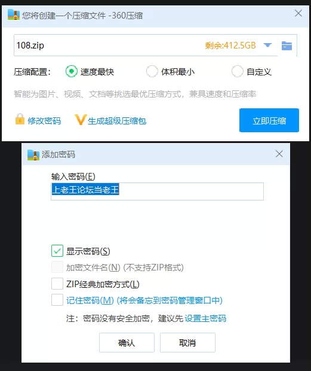311x371 pixels.
Task: Enable ZIP经典加密方式(L) checkbox
Action: click(57, 284)
